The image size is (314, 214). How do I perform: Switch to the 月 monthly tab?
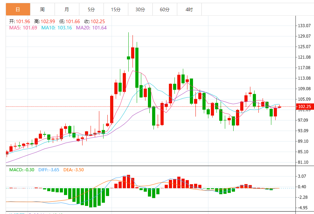[x=67, y=9]
